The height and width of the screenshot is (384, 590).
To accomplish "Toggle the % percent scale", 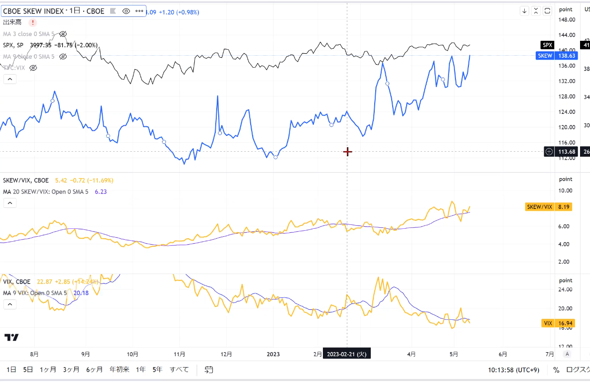I will 556,370.
